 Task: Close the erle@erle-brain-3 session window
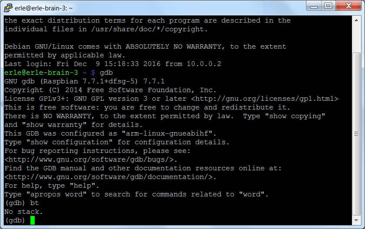349,6
